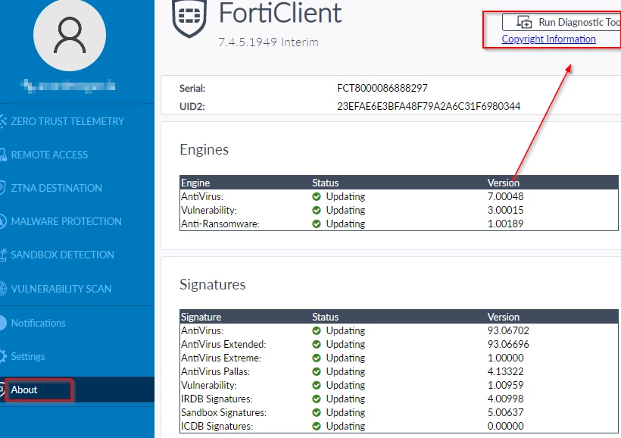This screenshot has height=438, width=621.
Task: Open Zero Trust Telemetry section
Action: coord(67,121)
